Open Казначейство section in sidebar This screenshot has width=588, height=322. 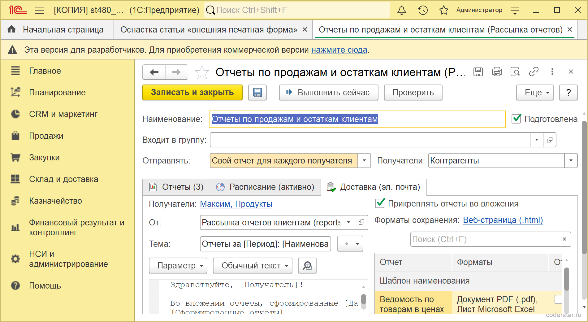click(x=55, y=201)
